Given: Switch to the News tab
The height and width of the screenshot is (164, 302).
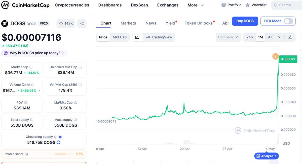Looking at the screenshot, I should (151, 23).
